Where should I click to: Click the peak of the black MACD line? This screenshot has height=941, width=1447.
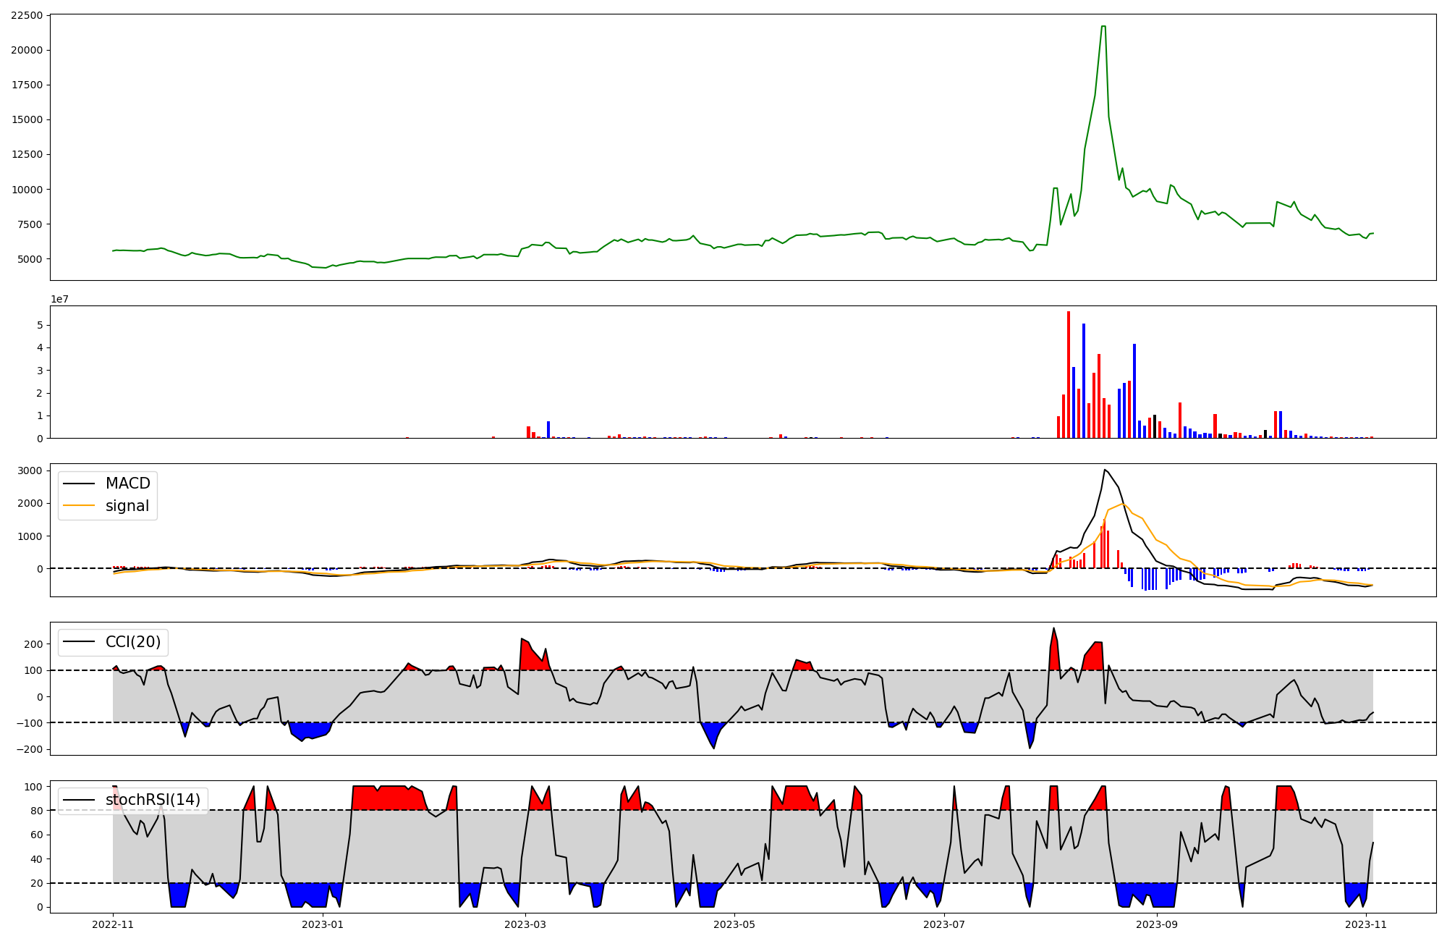(1104, 470)
